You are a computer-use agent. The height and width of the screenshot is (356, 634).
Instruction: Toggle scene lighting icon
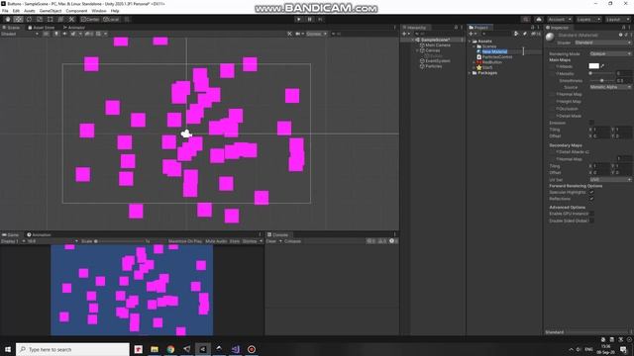coord(56,34)
